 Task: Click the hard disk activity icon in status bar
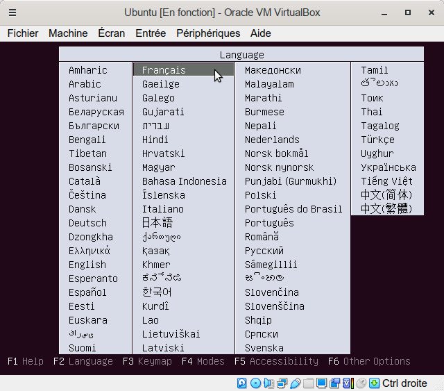242,383
